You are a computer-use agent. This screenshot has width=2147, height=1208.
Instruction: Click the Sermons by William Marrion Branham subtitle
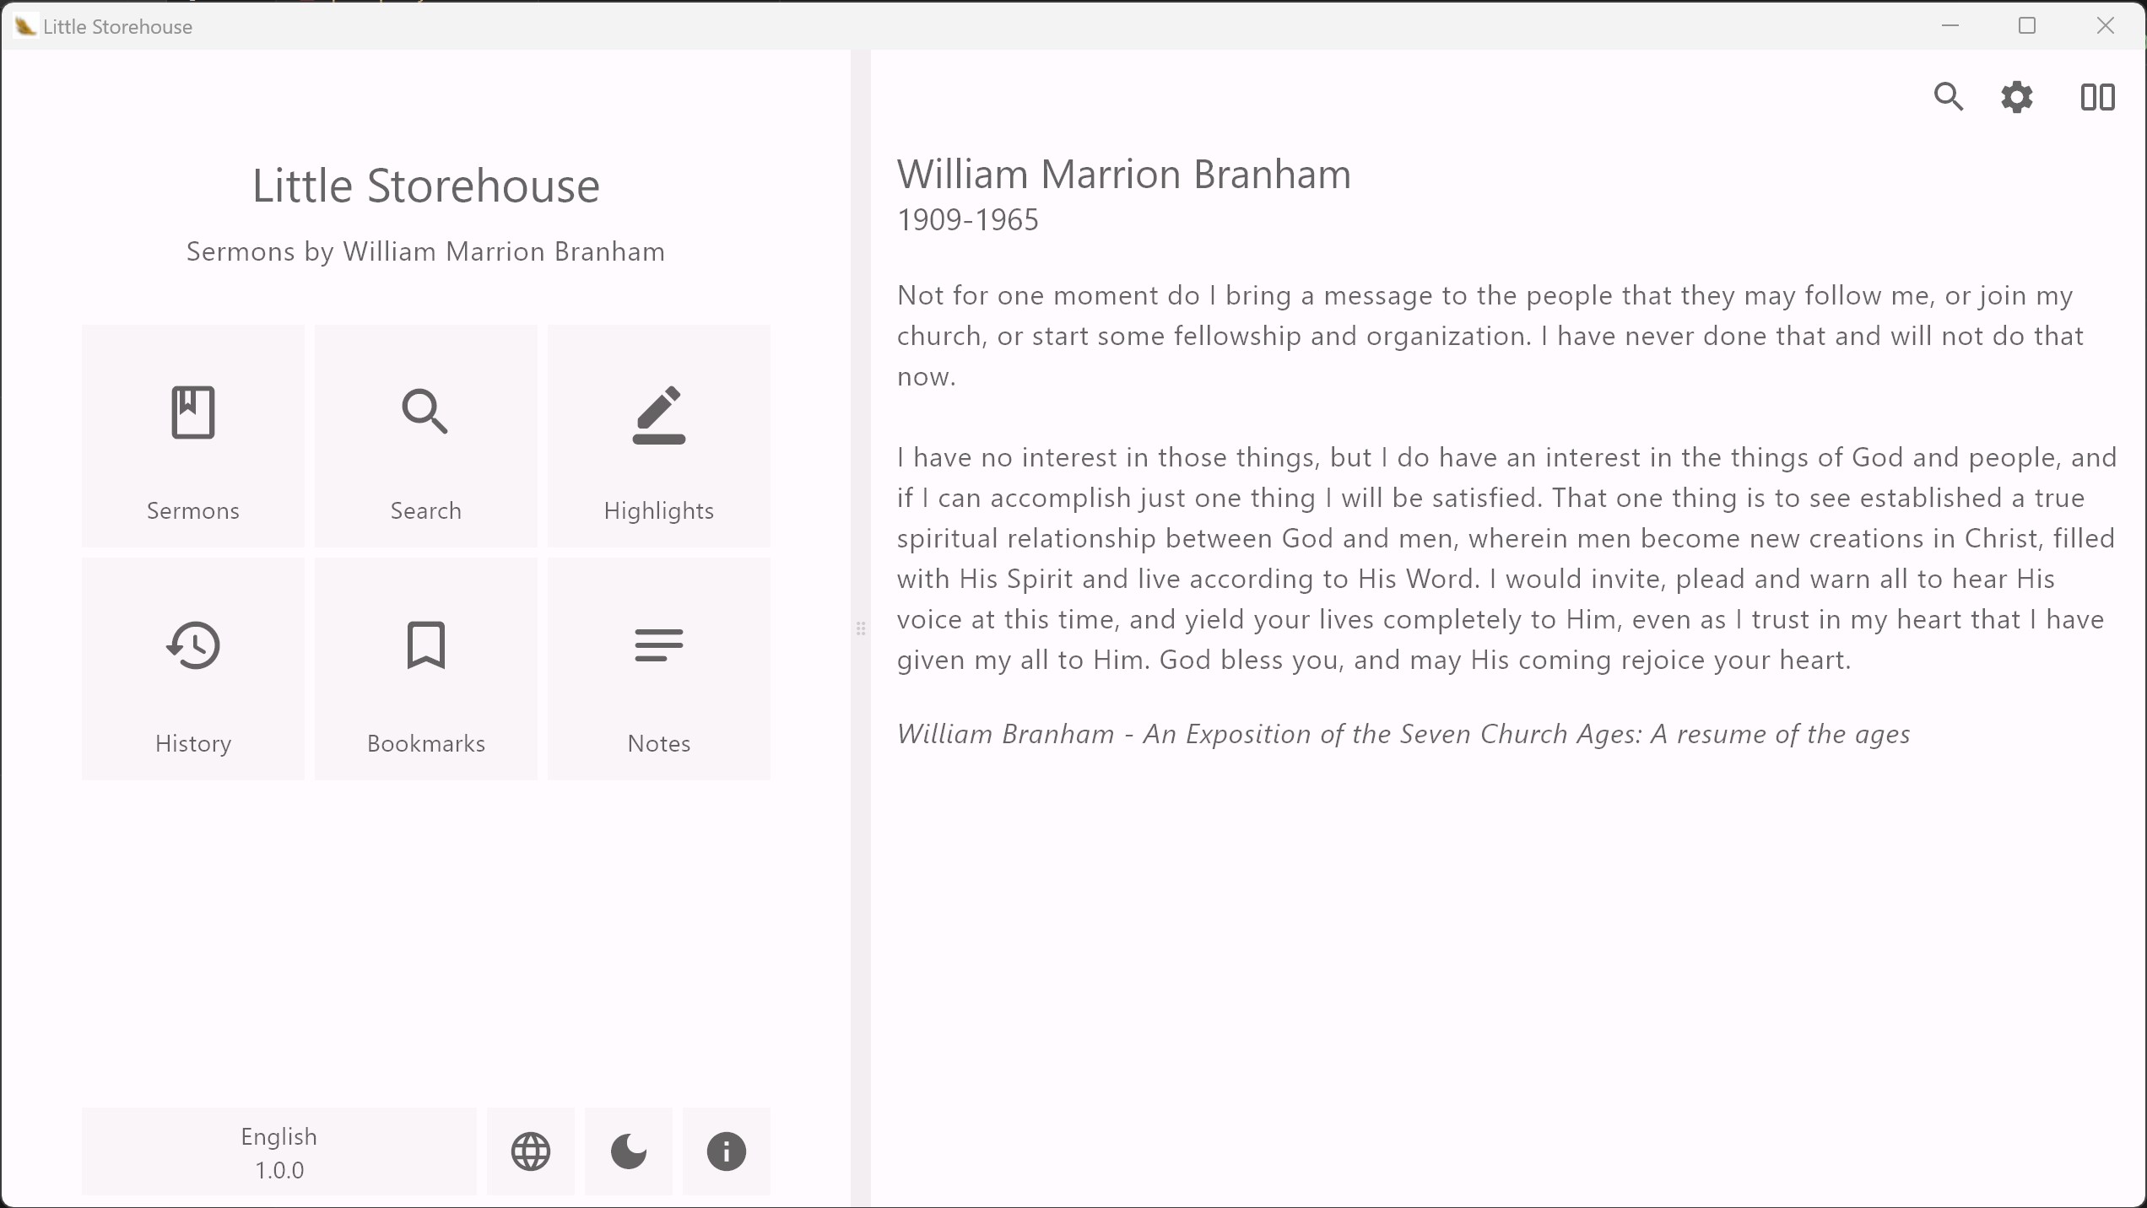pyautogui.click(x=425, y=251)
